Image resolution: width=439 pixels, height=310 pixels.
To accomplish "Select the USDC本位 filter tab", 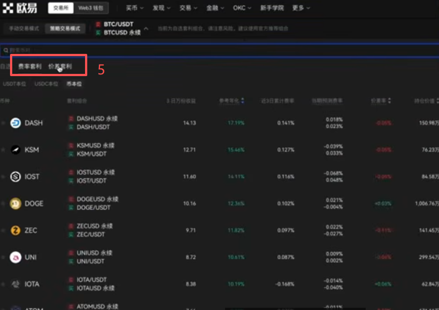I will pos(46,84).
